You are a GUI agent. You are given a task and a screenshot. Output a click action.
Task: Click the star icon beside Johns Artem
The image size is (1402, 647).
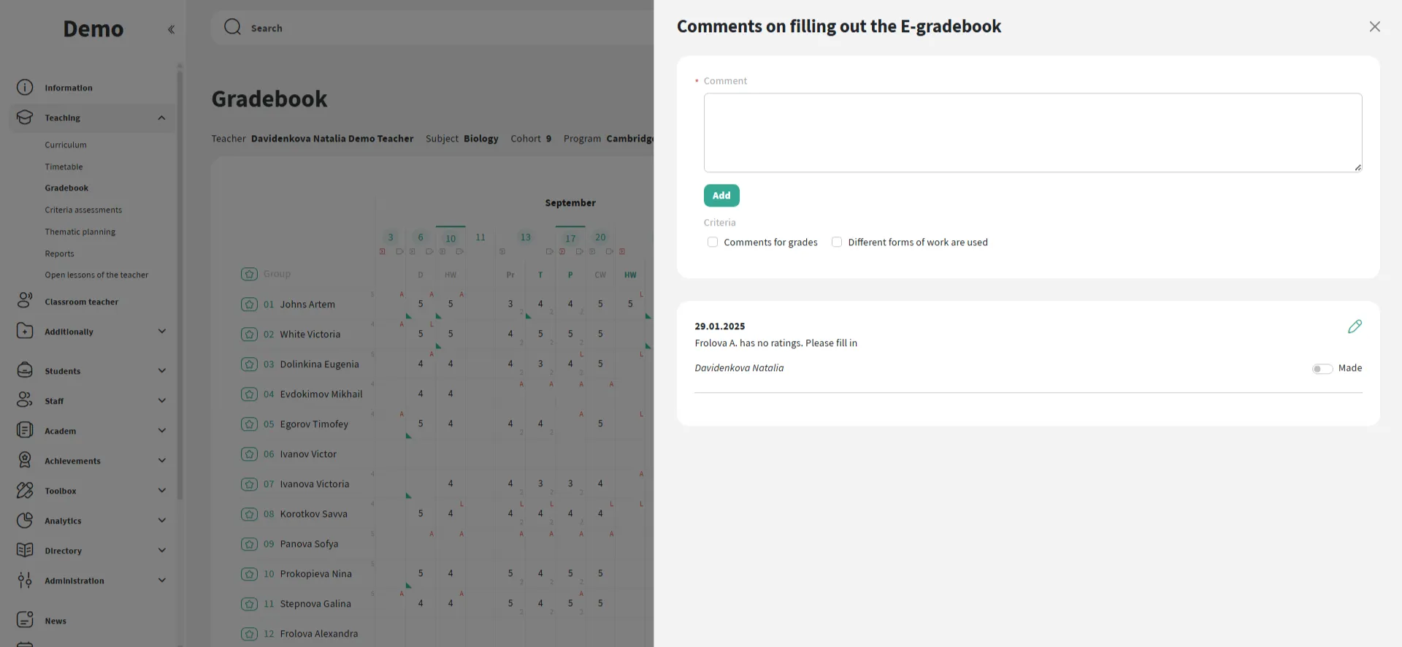(x=249, y=305)
